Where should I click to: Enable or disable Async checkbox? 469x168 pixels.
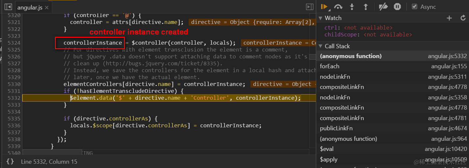coord(414,7)
